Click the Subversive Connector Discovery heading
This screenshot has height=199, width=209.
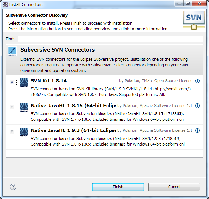[37, 15]
